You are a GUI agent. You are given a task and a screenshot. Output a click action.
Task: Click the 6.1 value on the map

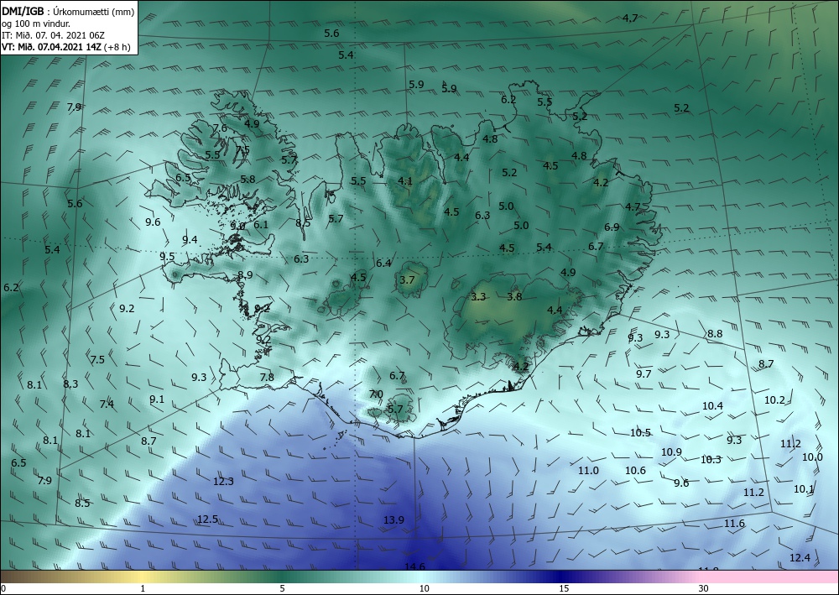point(261,225)
